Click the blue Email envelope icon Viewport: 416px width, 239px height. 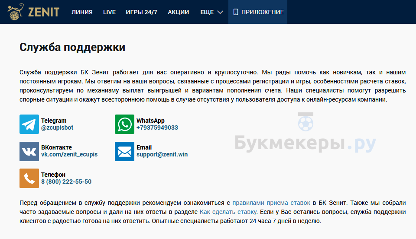coord(124,151)
